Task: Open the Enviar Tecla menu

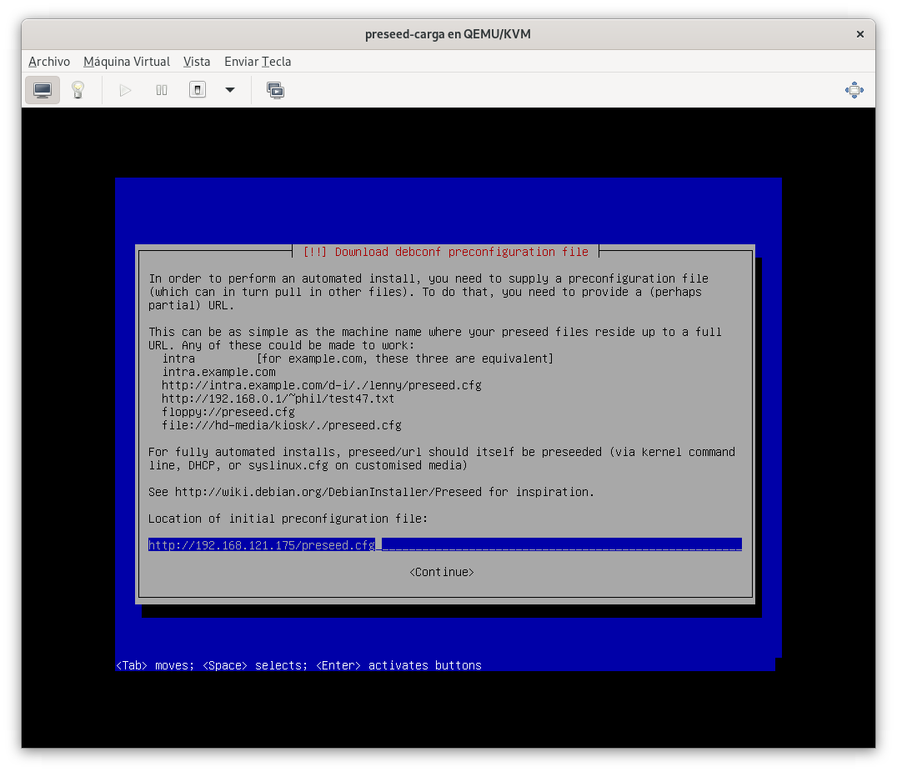Action: click(258, 62)
